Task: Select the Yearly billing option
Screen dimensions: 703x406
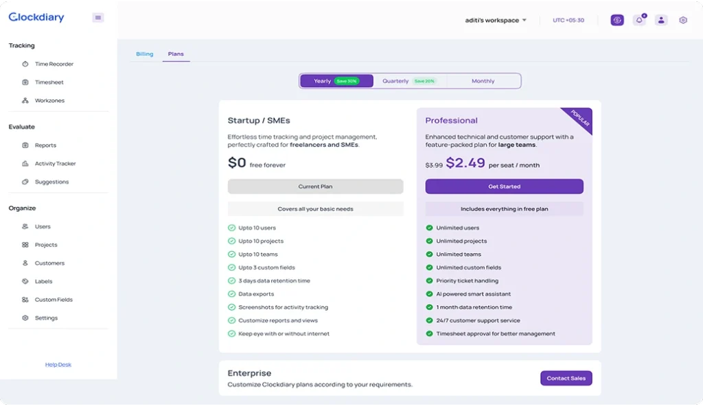Action: (336, 81)
